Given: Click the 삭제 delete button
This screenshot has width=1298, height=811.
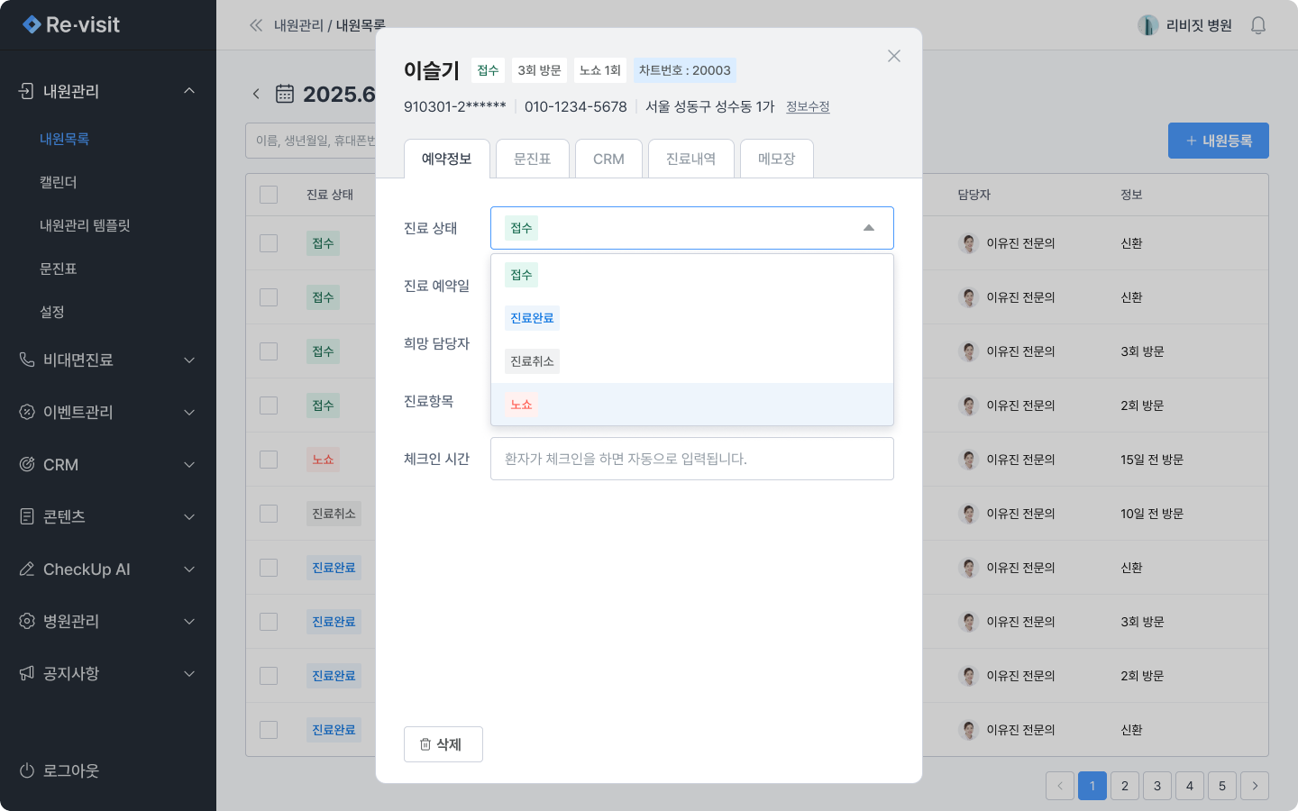Looking at the screenshot, I should click(443, 744).
